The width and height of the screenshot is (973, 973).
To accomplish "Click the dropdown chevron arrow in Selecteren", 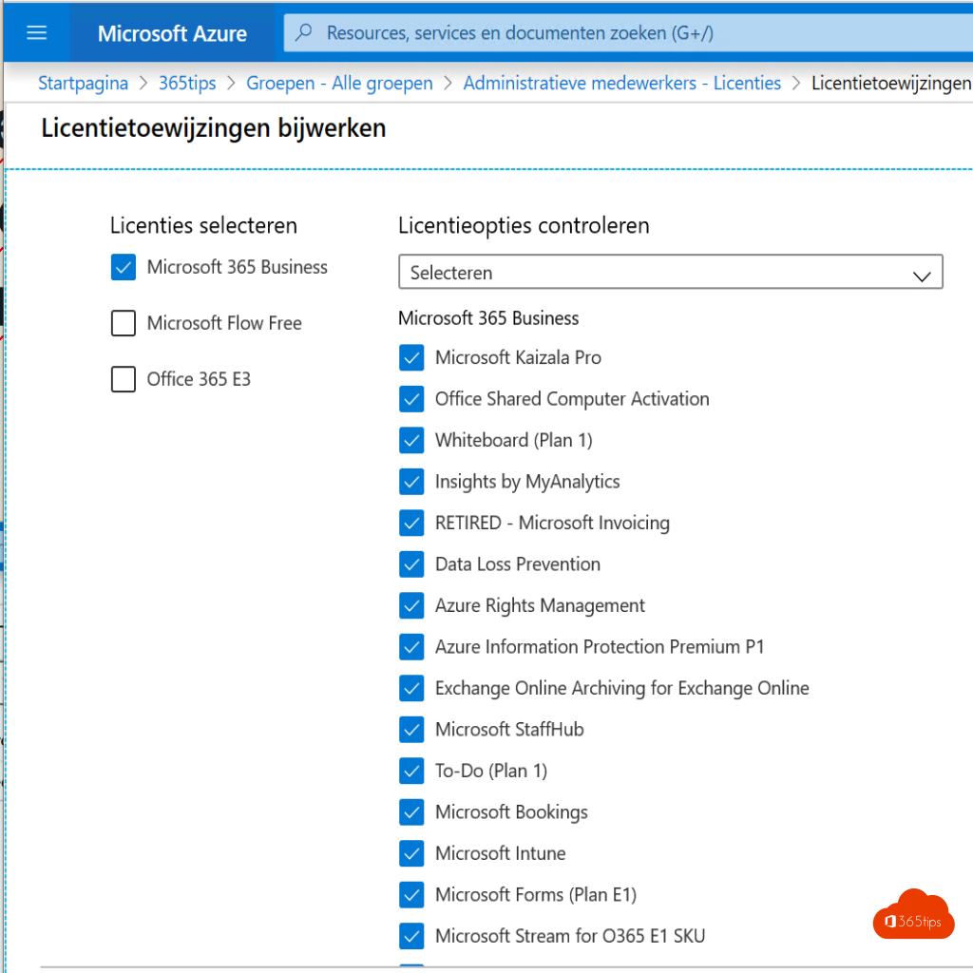I will tap(922, 277).
